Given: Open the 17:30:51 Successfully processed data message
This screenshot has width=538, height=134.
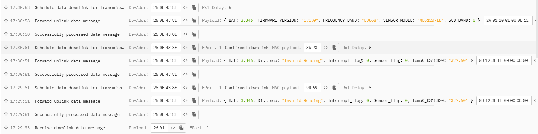Looking at the screenshot, I should (77, 74).
